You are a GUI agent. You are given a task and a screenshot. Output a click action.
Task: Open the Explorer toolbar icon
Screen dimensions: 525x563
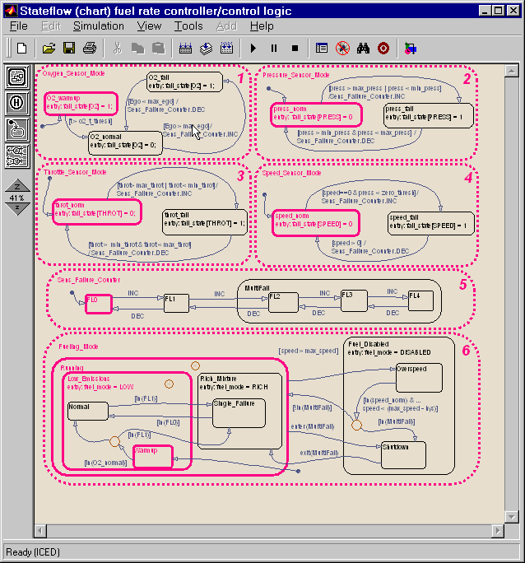[322, 48]
